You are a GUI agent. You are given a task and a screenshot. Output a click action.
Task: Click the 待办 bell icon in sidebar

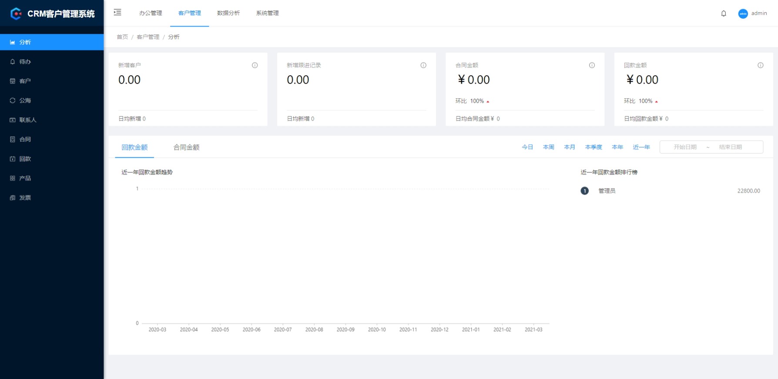click(13, 62)
